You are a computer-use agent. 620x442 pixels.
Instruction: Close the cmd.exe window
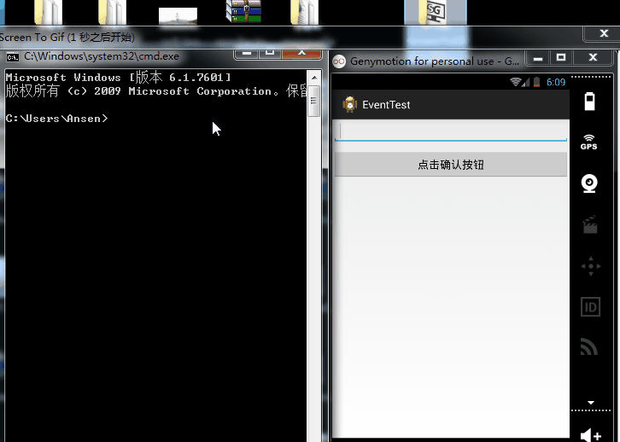tap(301, 54)
